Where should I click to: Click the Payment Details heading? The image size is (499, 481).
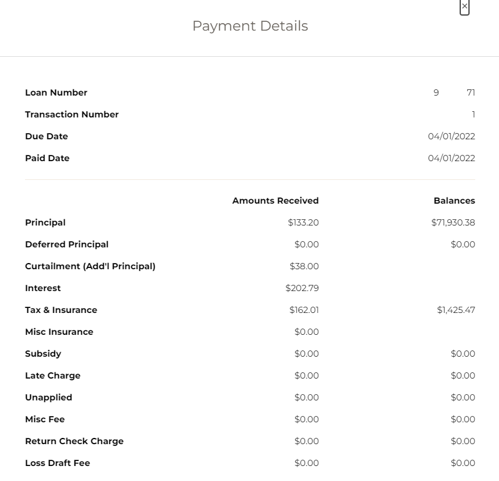click(249, 26)
